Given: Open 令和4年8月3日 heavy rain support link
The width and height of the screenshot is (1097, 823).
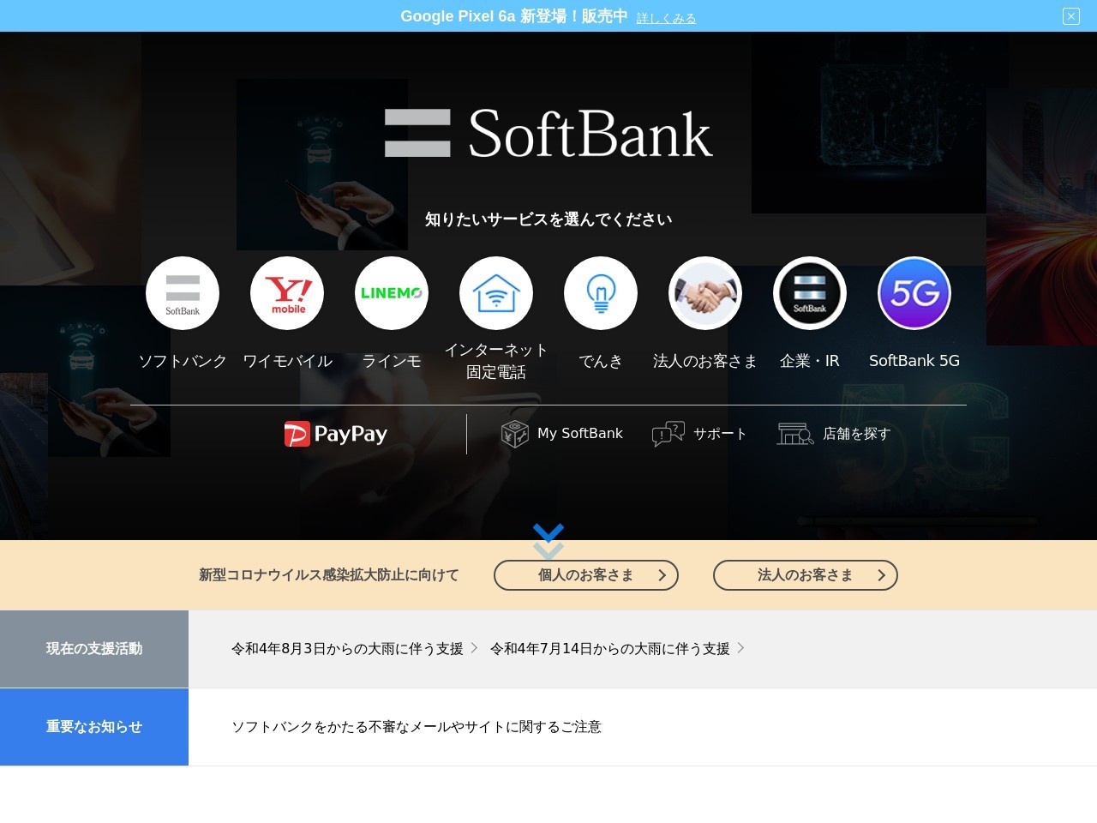Looking at the screenshot, I should tap(348, 649).
